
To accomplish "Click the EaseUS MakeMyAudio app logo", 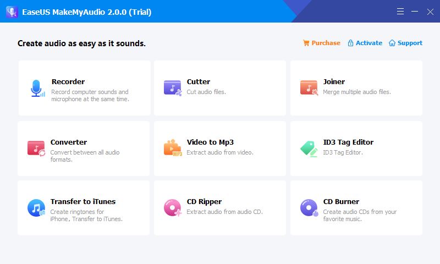I will point(12,12).
